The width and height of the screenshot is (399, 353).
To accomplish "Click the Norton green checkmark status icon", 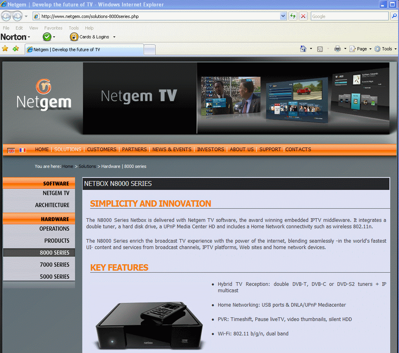I will (47, 37).
